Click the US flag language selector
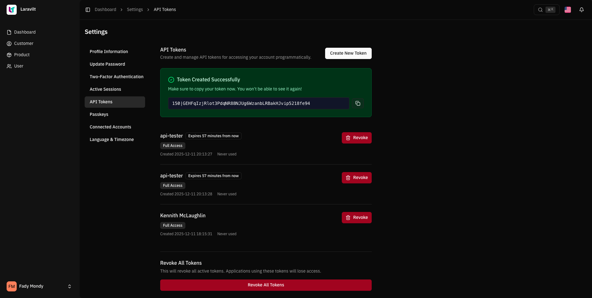Image resolution: width=592 pixels, height=298 pixels. coord(567,10)
